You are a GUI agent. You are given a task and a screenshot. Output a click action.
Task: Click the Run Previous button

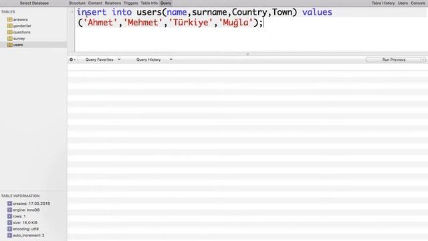pyautogui.click(x=393, y=60)
